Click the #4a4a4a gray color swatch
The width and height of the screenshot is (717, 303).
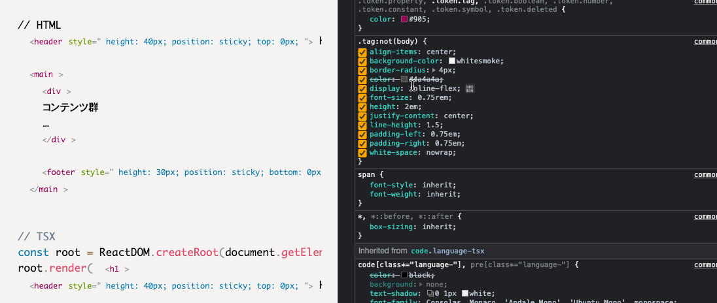(404, 80)
